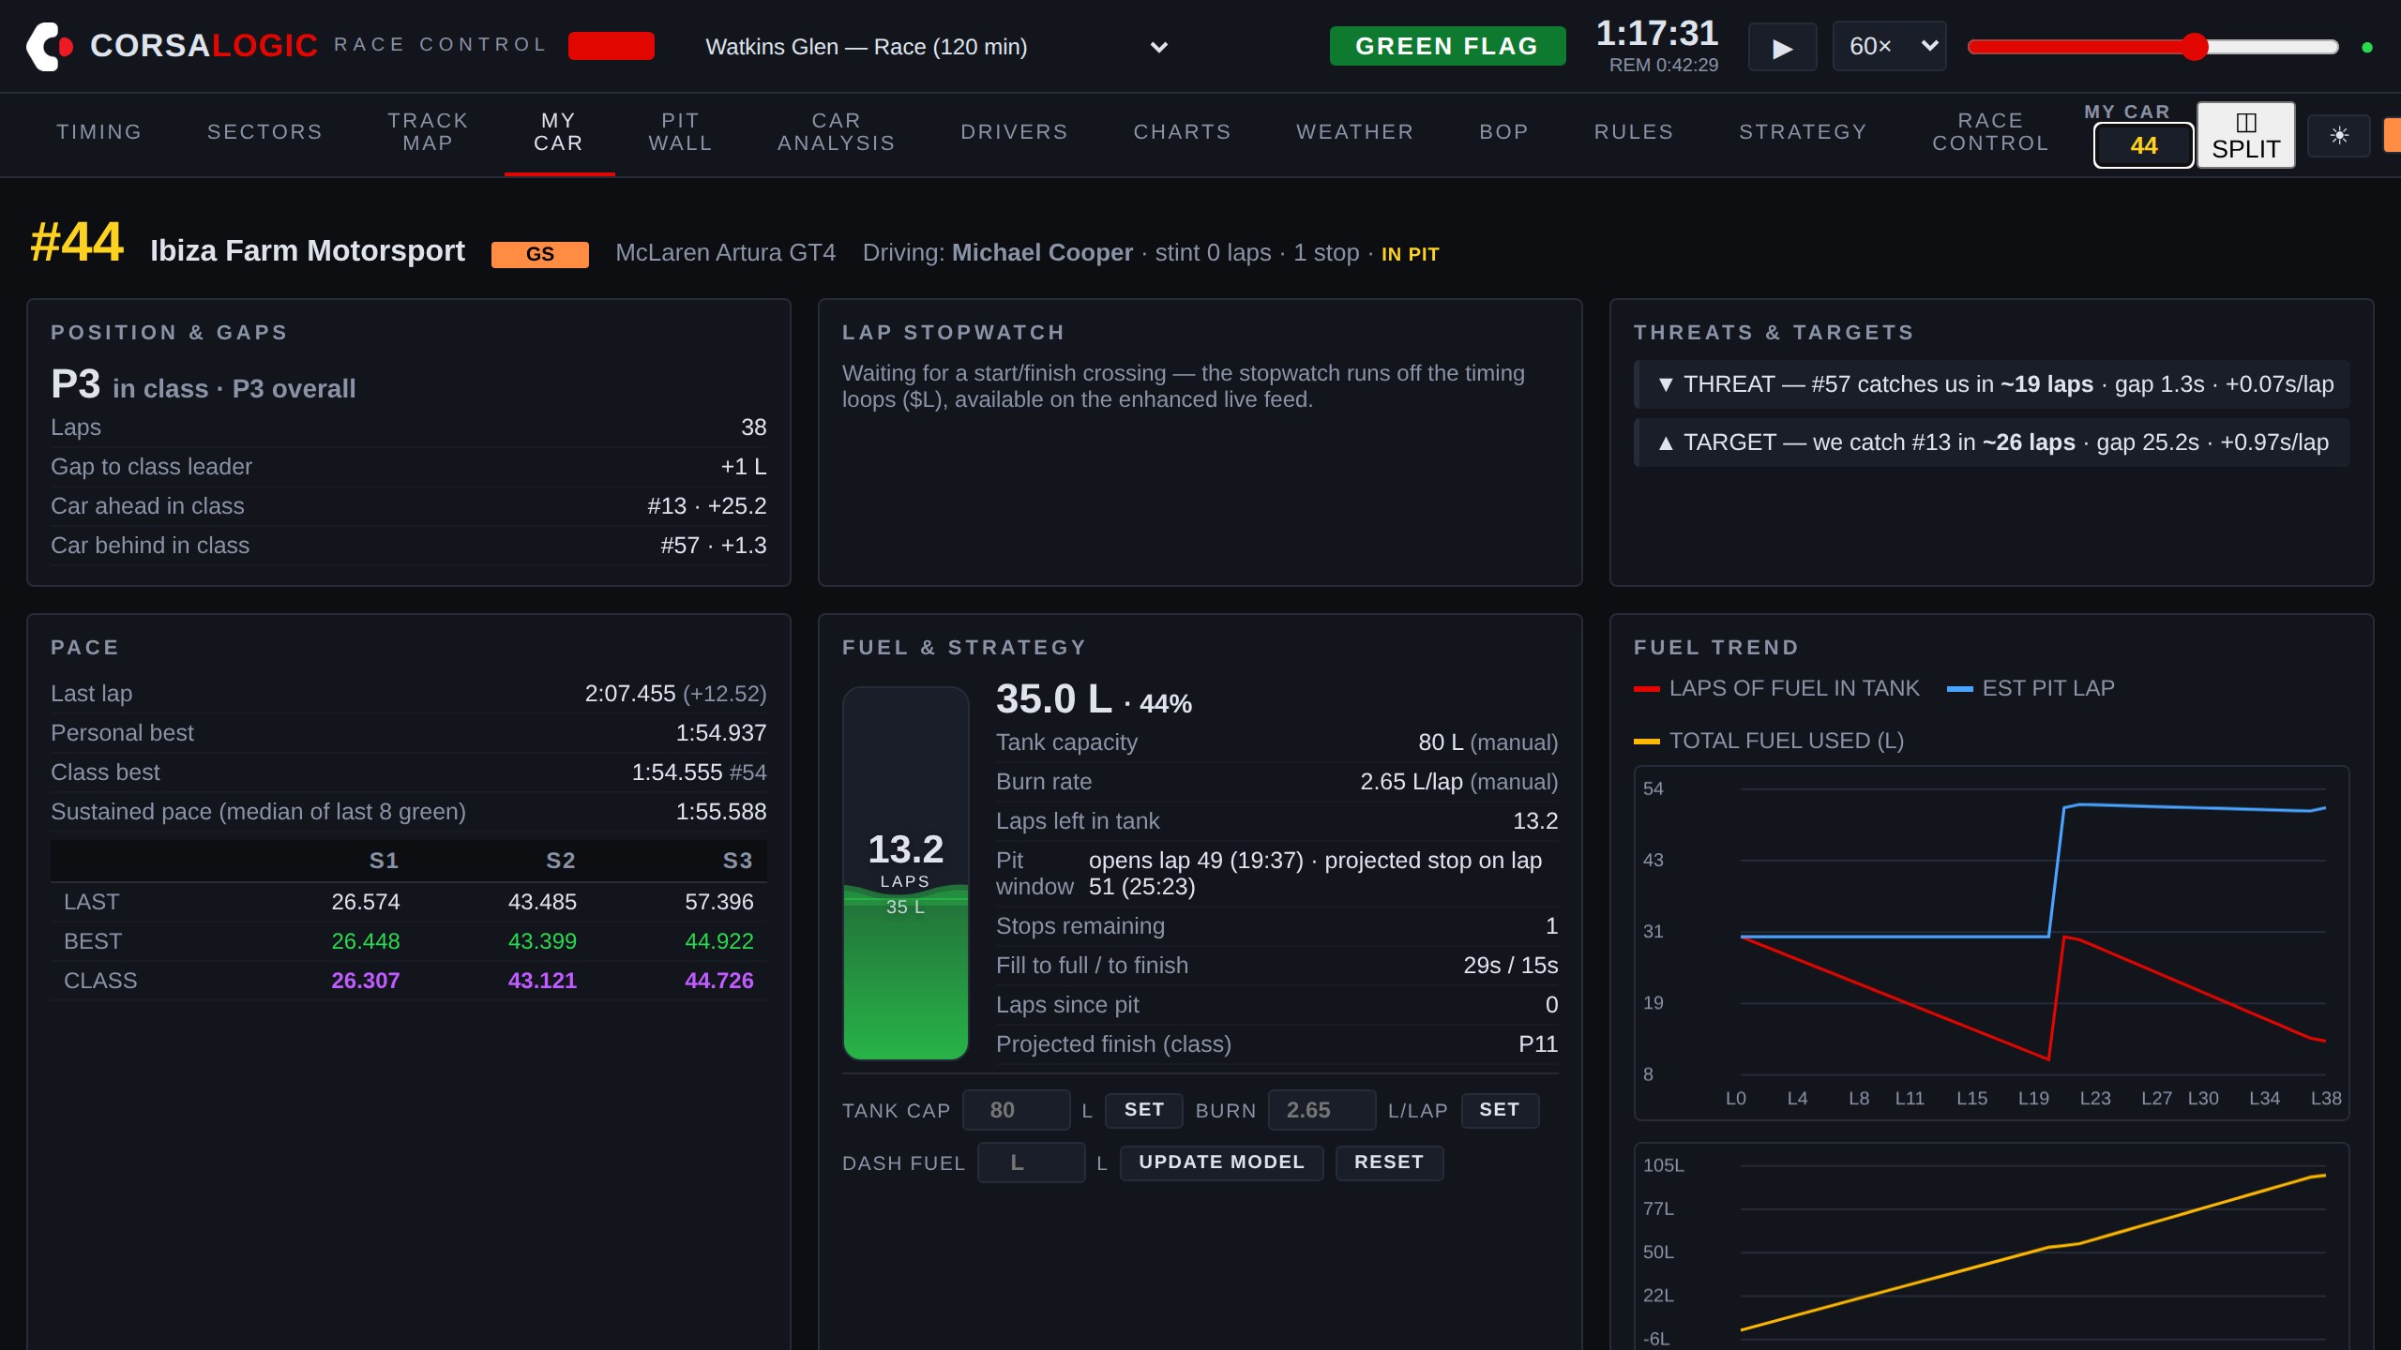Click the Class best 1:54.555 #54 value
This screenshot has width=2401, height=1350.
699,772
